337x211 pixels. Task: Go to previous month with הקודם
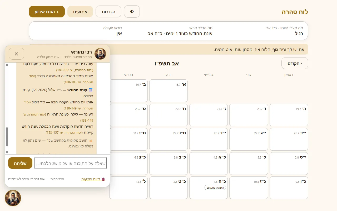[x=295, y=63]
